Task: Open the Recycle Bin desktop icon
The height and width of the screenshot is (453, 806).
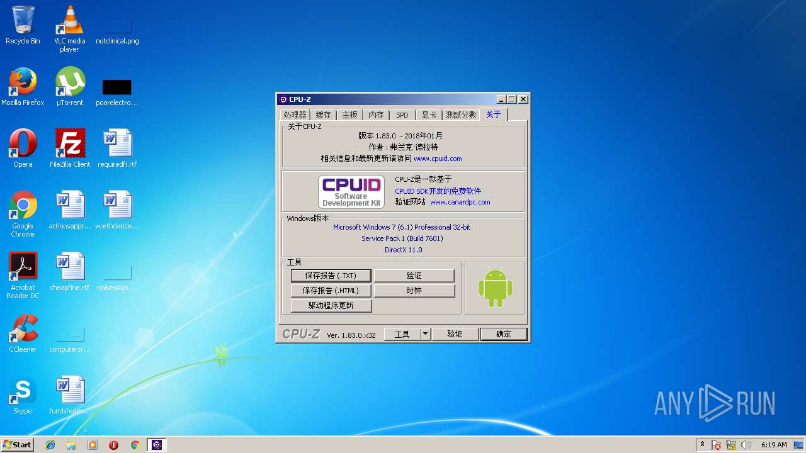Action: 23,25
